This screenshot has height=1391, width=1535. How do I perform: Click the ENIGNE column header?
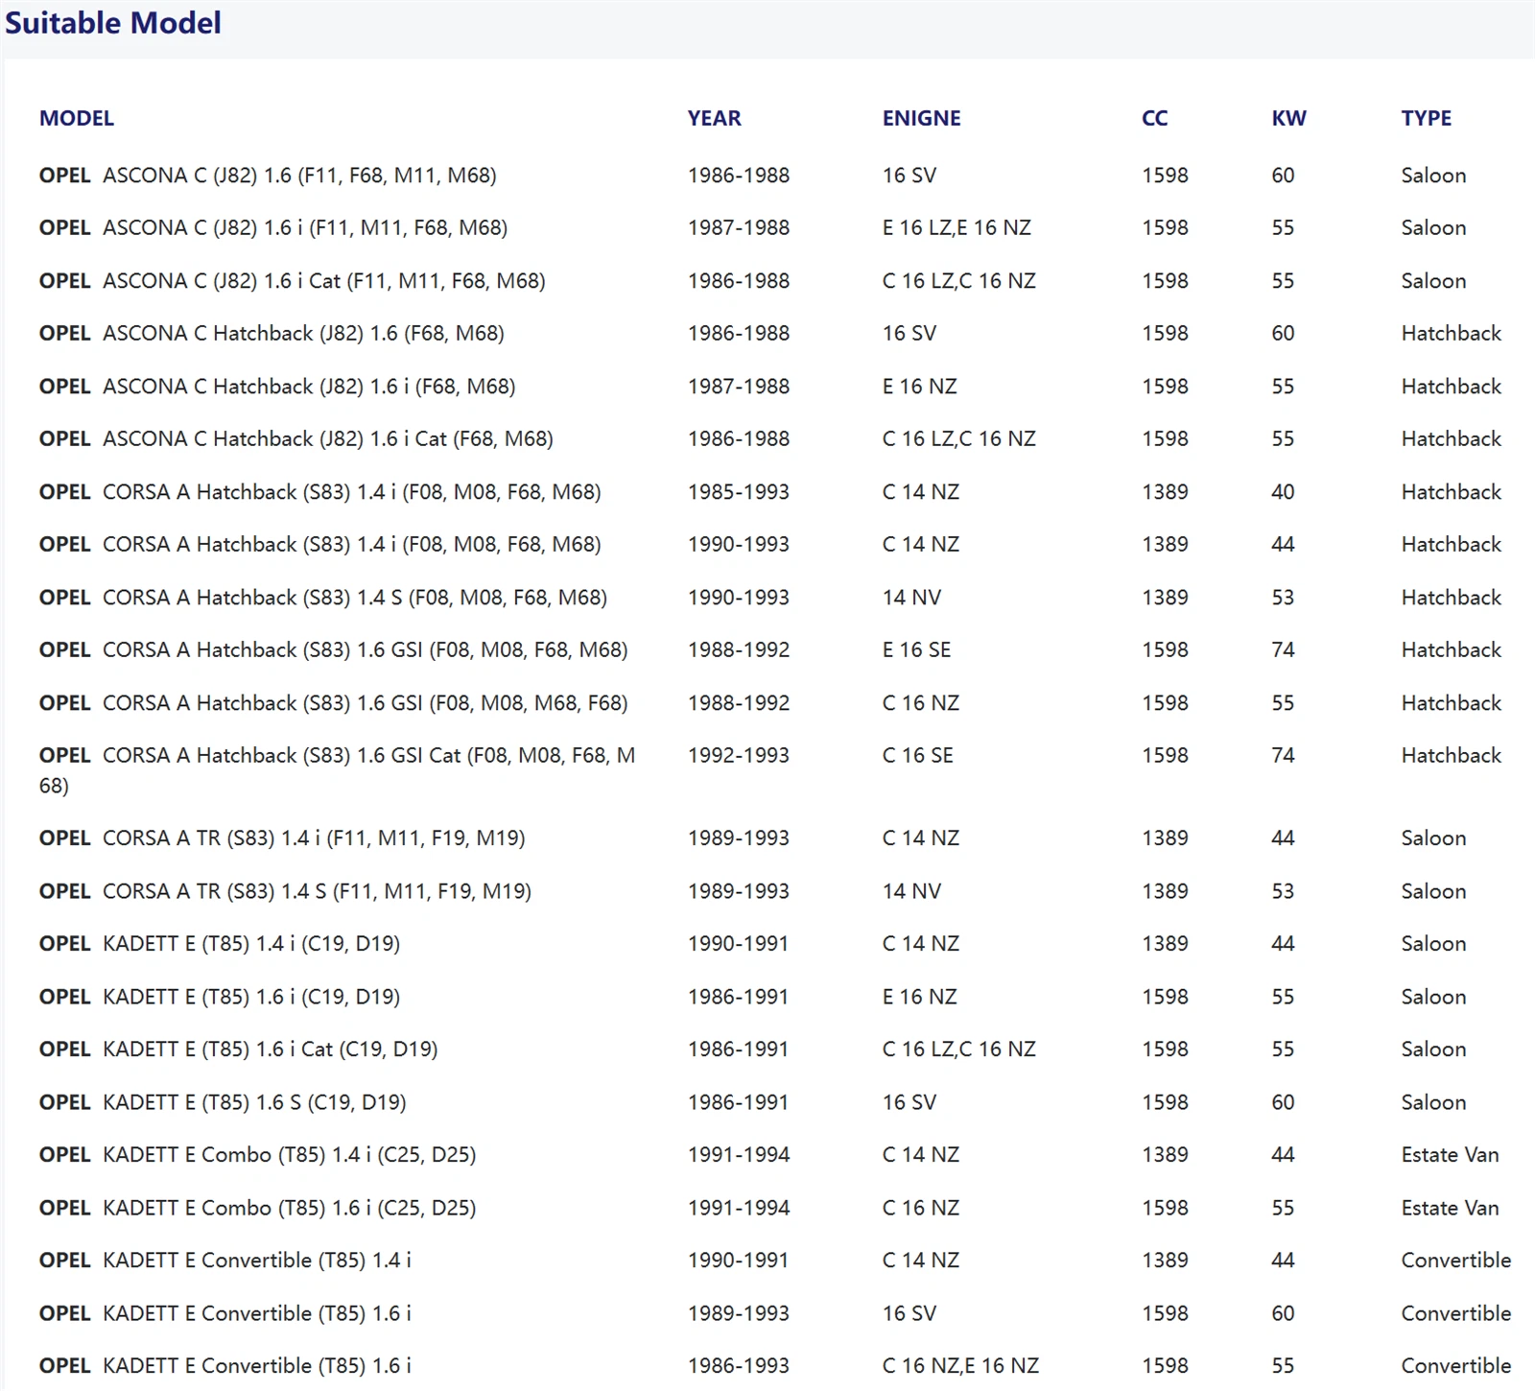pyautogui.click(x=921, y=118)
